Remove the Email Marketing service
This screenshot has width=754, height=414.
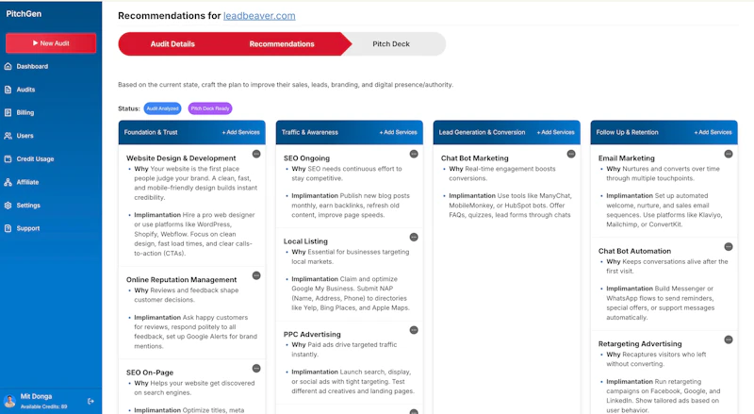[729, 154]
